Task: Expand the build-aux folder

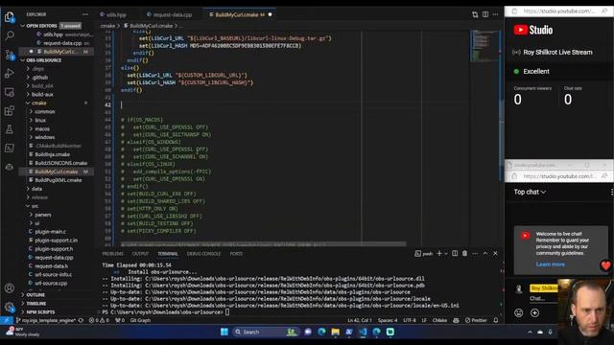Action: click(42, 94)
